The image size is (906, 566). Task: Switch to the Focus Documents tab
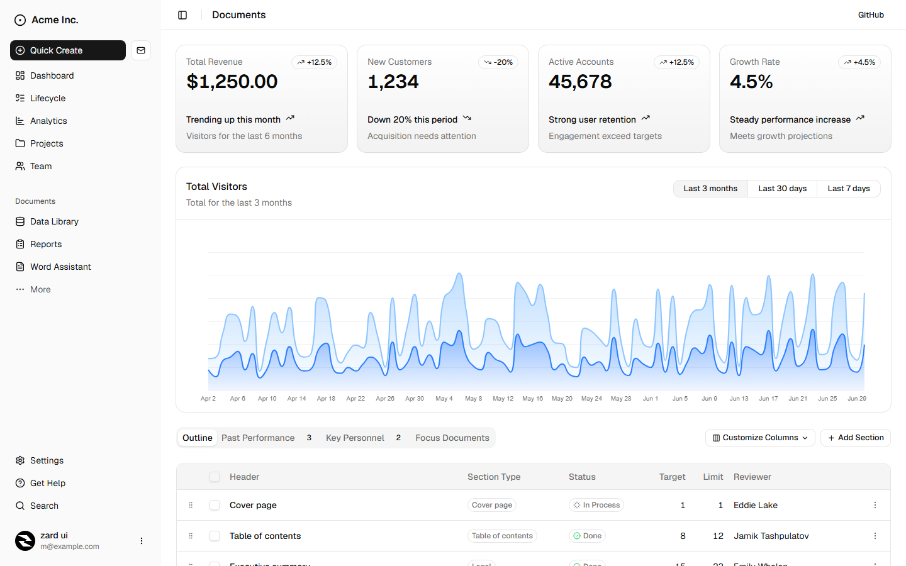click(452, 438)
